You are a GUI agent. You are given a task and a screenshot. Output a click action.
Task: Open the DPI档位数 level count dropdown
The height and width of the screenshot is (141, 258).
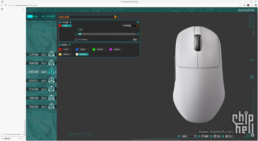coord(135,26)
